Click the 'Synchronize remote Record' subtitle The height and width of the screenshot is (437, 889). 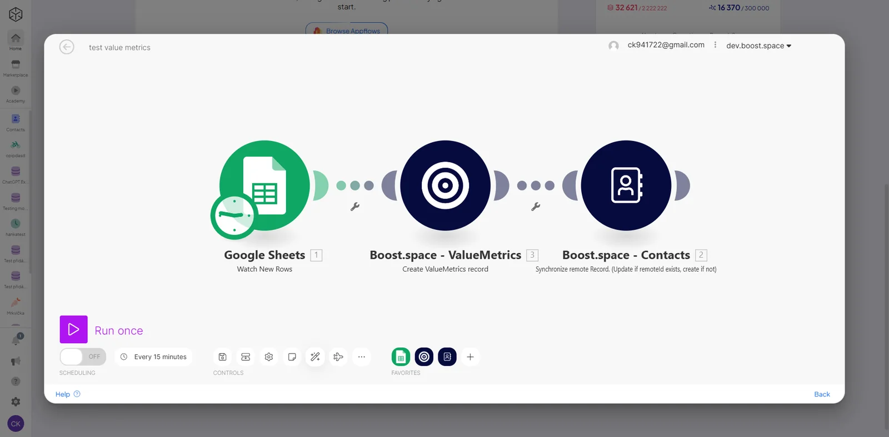[x=626, y=269]
